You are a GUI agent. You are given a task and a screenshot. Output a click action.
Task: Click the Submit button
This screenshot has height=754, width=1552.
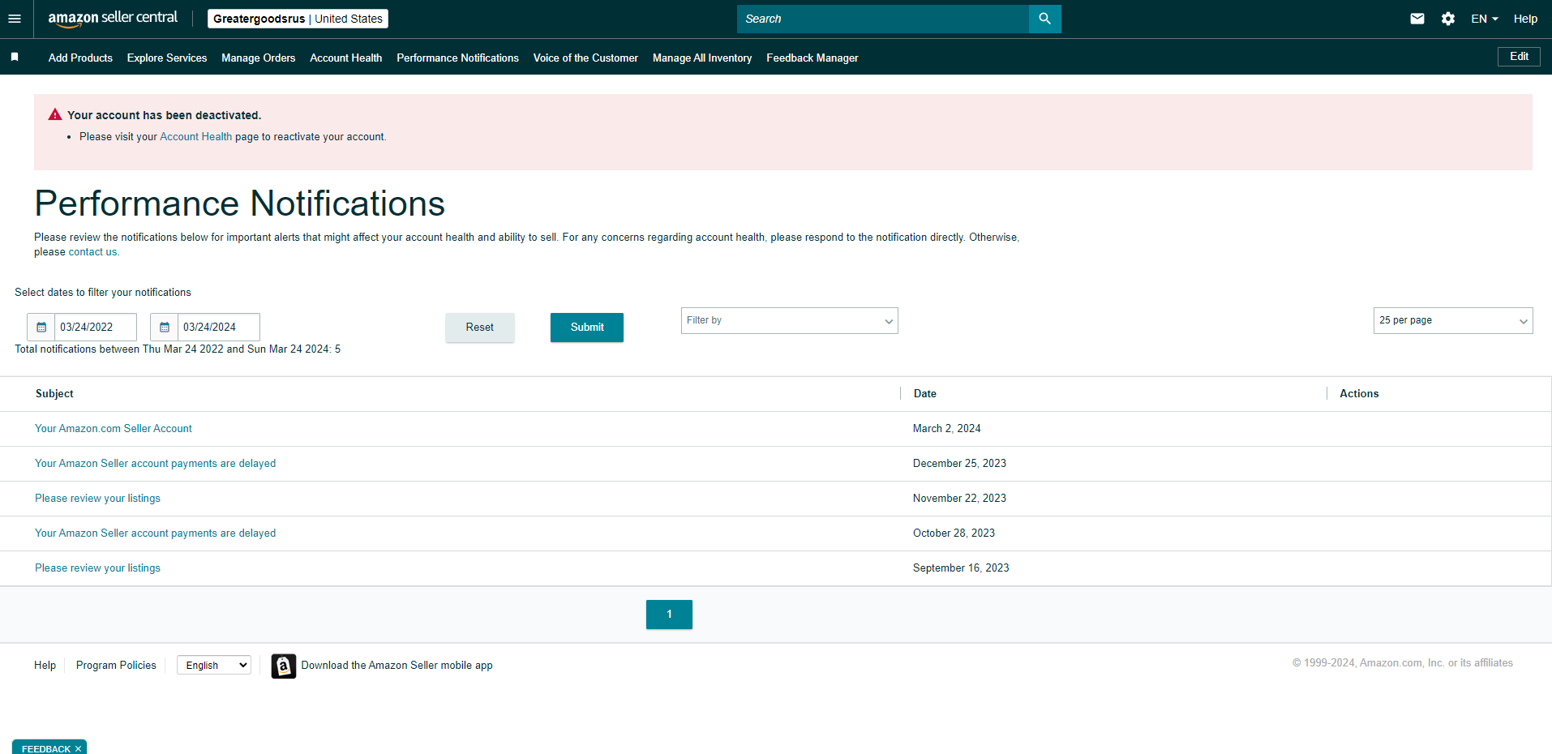(x=587, y=328)
